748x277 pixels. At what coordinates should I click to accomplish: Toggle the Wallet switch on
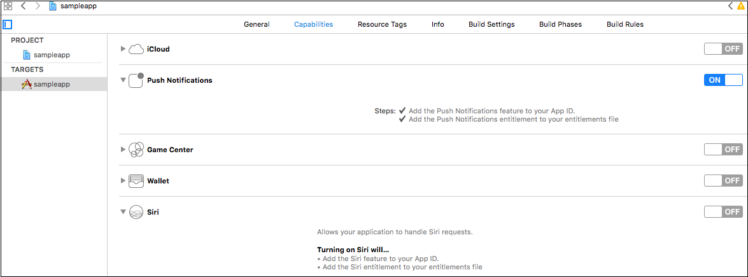click(723, 181)
